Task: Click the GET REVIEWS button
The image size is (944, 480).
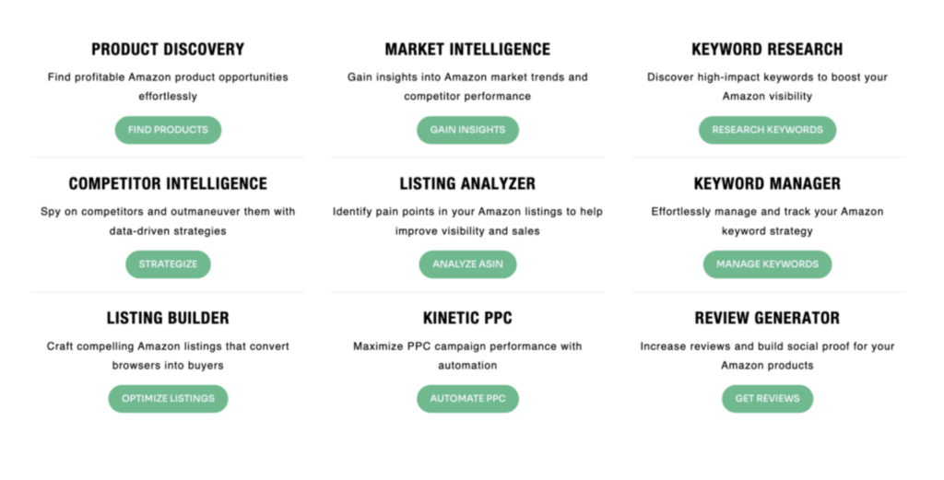Action: 767,399
